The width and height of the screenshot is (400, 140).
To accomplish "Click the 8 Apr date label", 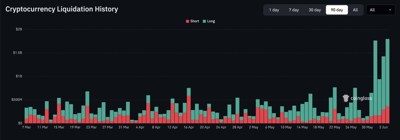I will pyautogui.click(x=157, y=127).
